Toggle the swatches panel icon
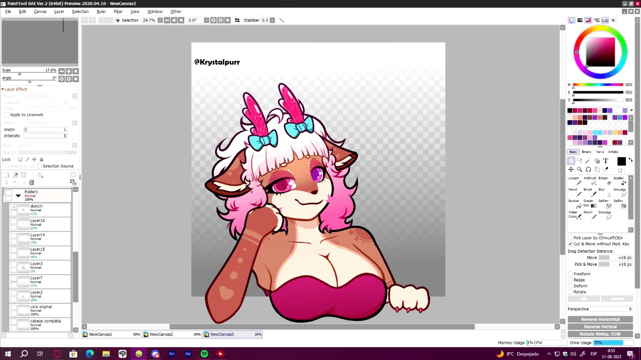The width and height of the screenshot is (641, 360). point(605,20)
